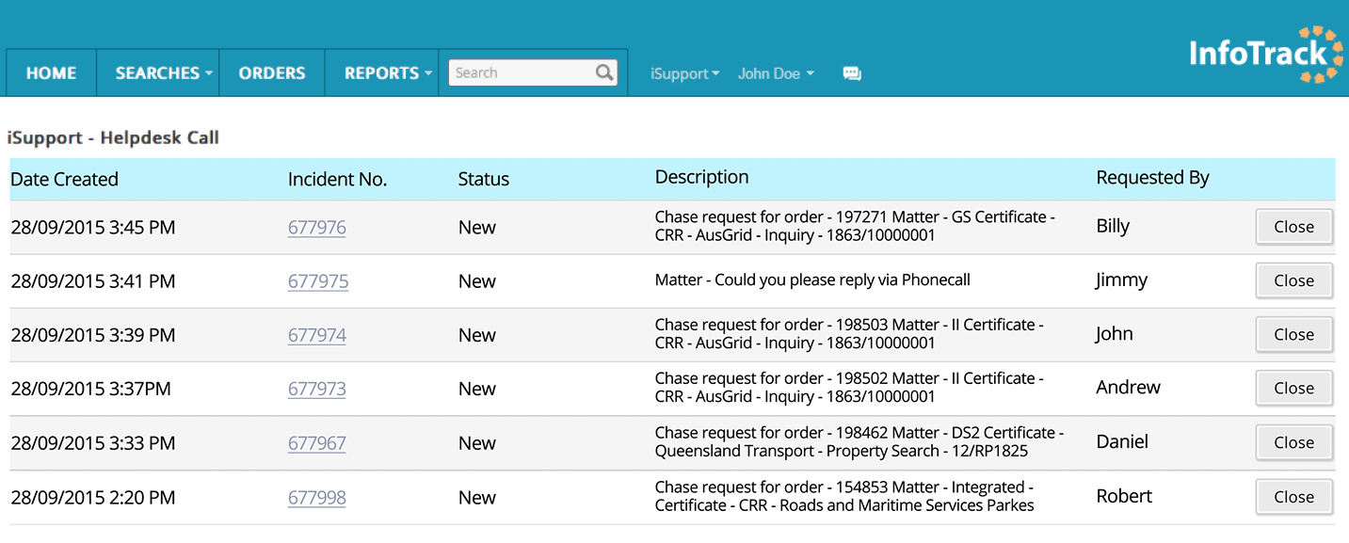Open incident link 677998
Viewport: 1349px width, 543px height.
pos(317,498)
